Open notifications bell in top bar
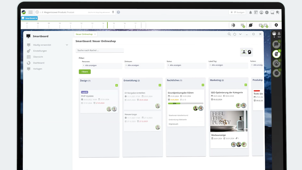Screen dimensions: 302x170 [x=251, y=12]
